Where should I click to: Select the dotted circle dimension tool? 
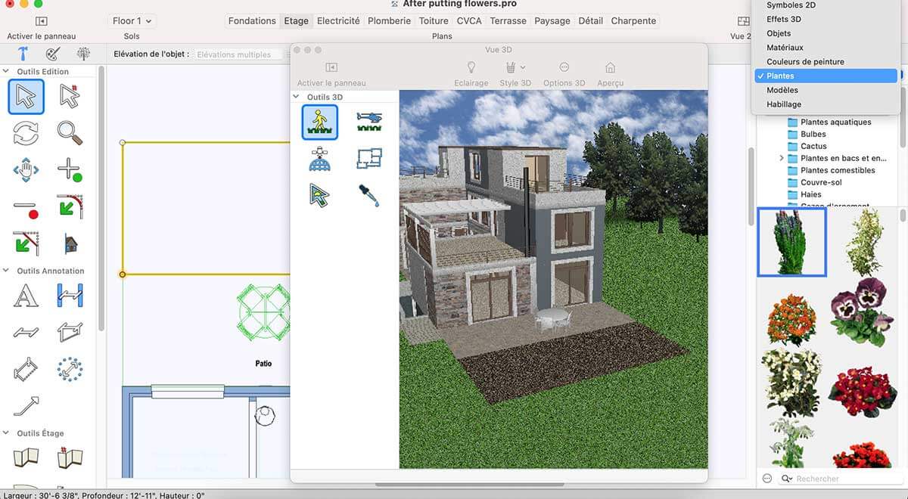point(70,369)
